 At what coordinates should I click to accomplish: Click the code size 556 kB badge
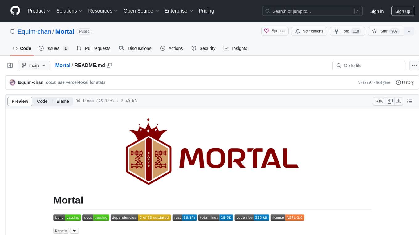[252, 217]
